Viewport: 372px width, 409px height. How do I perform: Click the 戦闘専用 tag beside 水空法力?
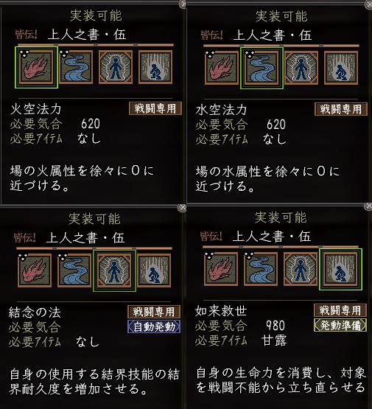click(x=341, y=109)
